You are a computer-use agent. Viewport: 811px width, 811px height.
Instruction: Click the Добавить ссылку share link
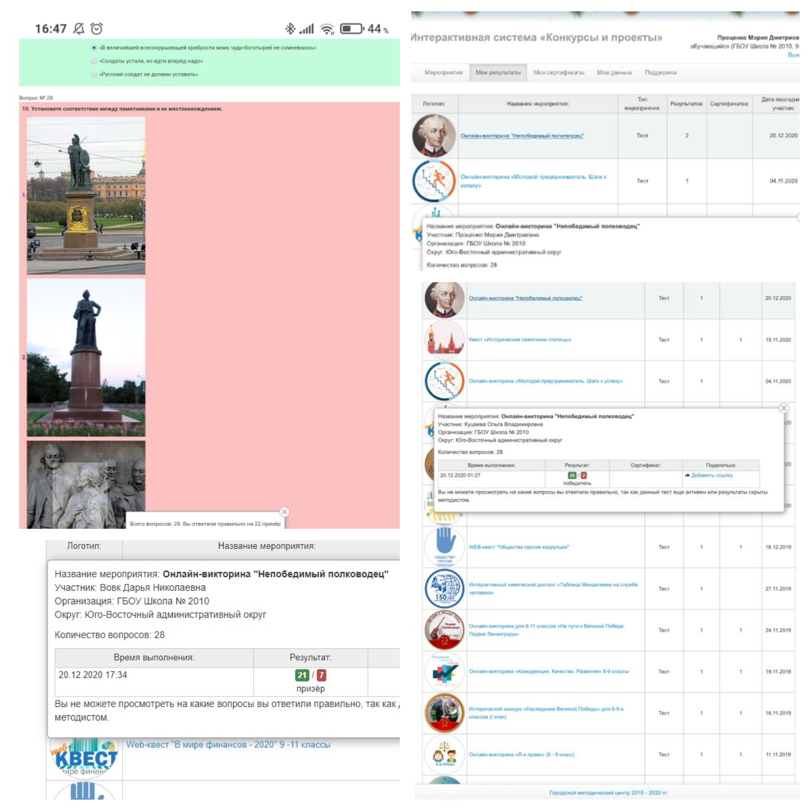[x=712, y=475]
